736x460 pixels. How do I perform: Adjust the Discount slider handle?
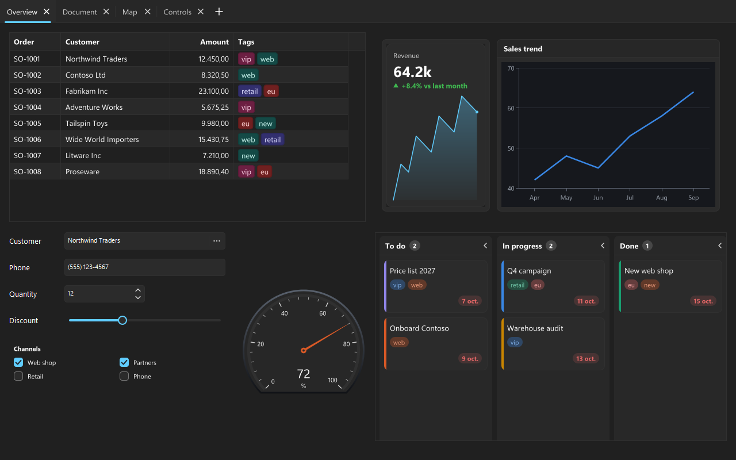click(122, 320)
